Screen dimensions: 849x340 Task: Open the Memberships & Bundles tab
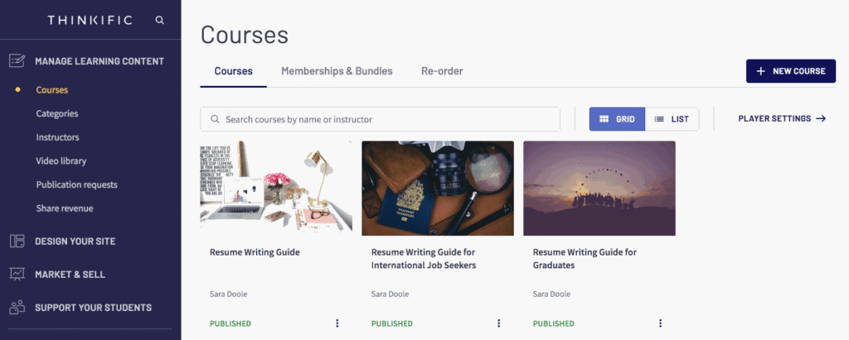[x=337, y=71]
